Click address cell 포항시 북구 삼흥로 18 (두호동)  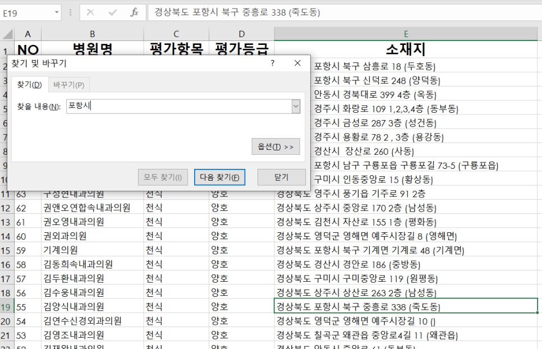click(424, 66)
